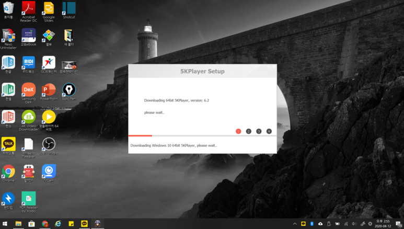
Task: Open the OBS Studio shortcut
Action: click(x=49, y=146)
